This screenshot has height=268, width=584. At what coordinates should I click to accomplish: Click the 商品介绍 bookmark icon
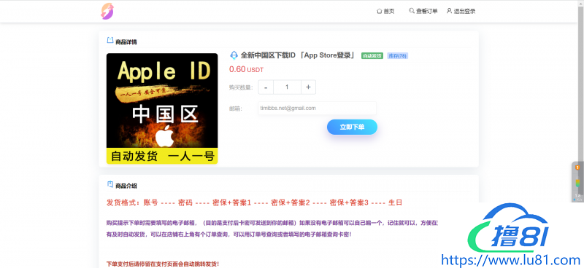tap(110, 184)
